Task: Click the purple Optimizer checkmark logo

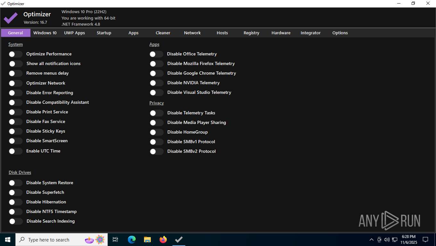Action: [11, 18]
